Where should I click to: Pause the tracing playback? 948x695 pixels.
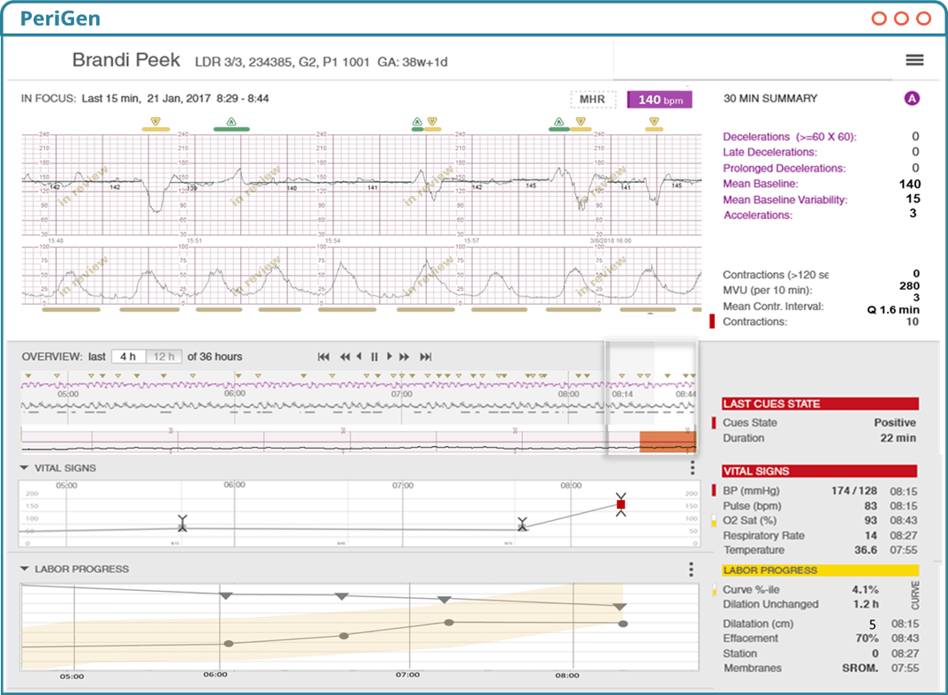pos(374,357)
